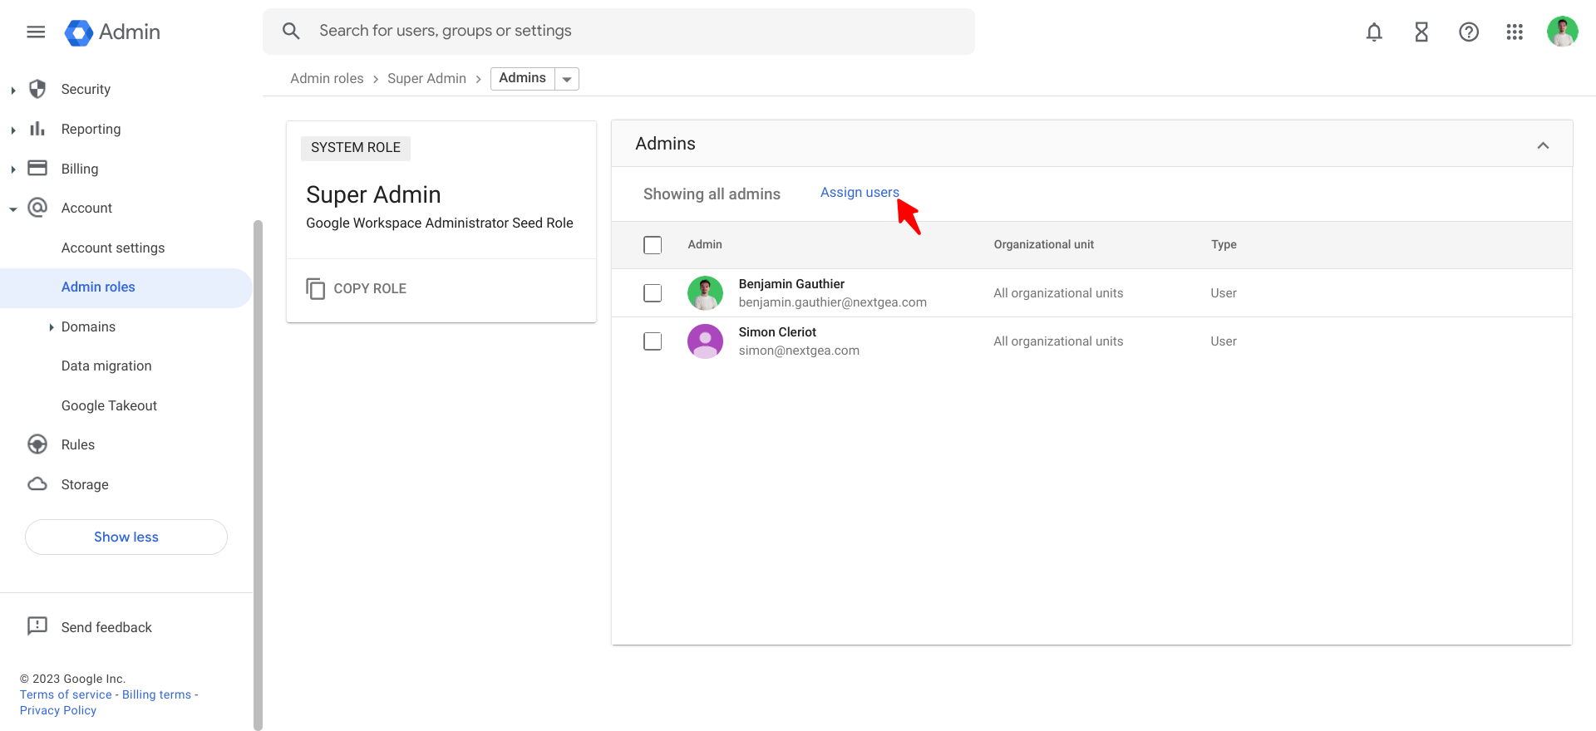
Task: Click the Type column header
Action: (x=1224, y=244)
